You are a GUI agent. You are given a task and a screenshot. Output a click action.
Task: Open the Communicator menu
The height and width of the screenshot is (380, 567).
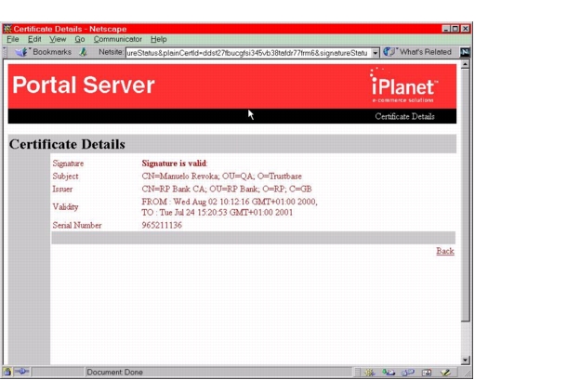pyautogui.click(x=117, y=39)
